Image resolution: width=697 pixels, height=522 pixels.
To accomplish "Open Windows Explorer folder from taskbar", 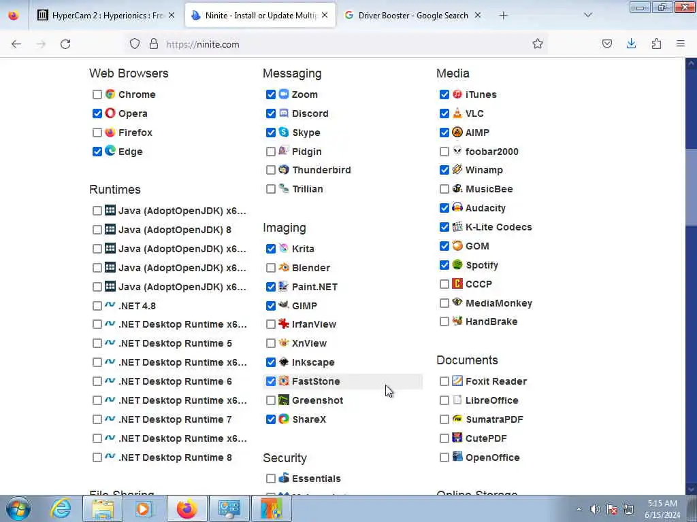I will [x=103, y=508].
